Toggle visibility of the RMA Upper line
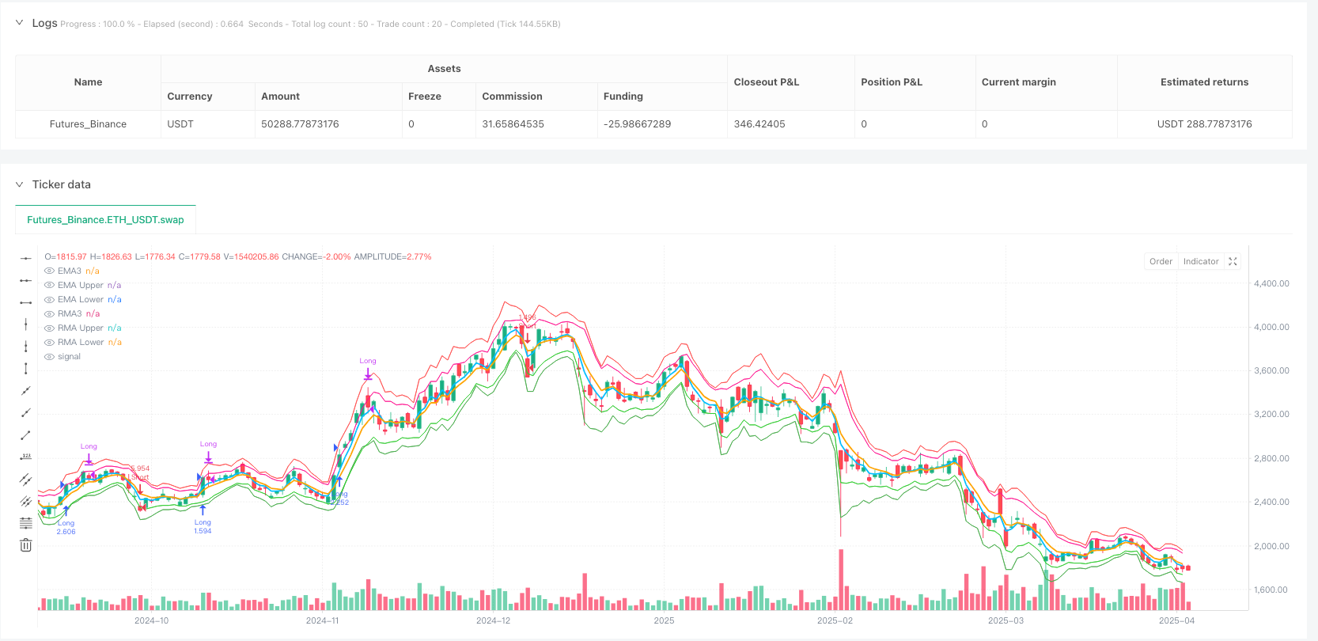The height and width of the screenshot is (641, 1318). pyautogui.click(x=50, y=328)
